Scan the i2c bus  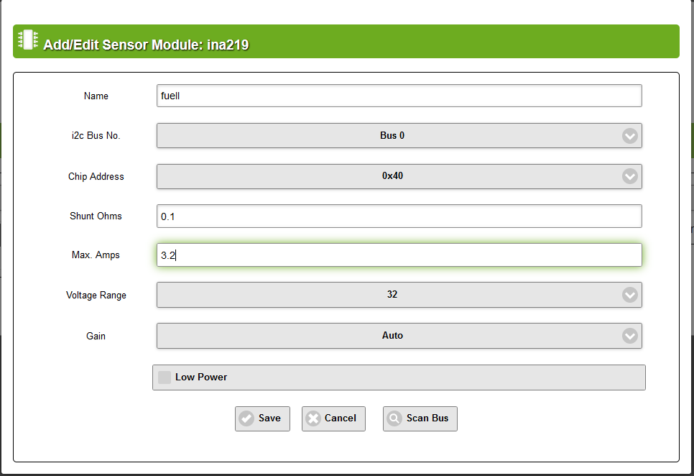[x=420, y=418]
